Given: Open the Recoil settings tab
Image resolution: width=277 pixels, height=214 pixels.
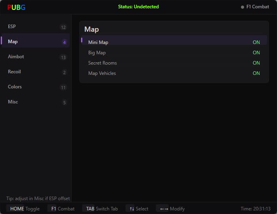Looking at the screenshot, I should (x=35, y=72).
